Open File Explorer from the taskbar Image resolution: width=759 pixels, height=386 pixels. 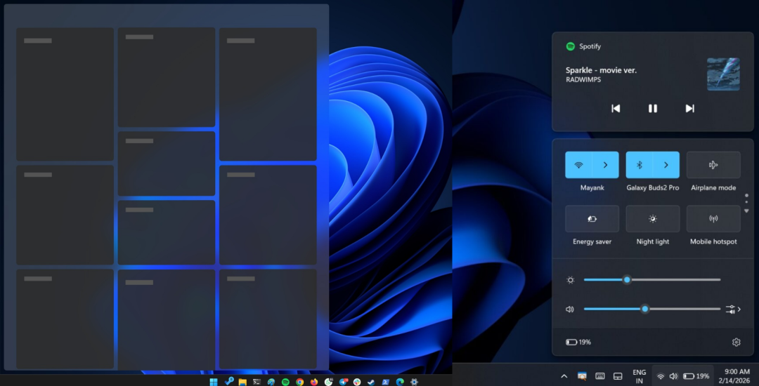click(242, 382)
